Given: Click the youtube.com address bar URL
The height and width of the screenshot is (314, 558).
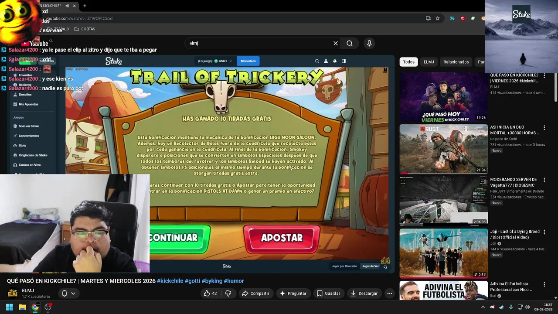Looking at the screenshot, I should click(80, 18).
